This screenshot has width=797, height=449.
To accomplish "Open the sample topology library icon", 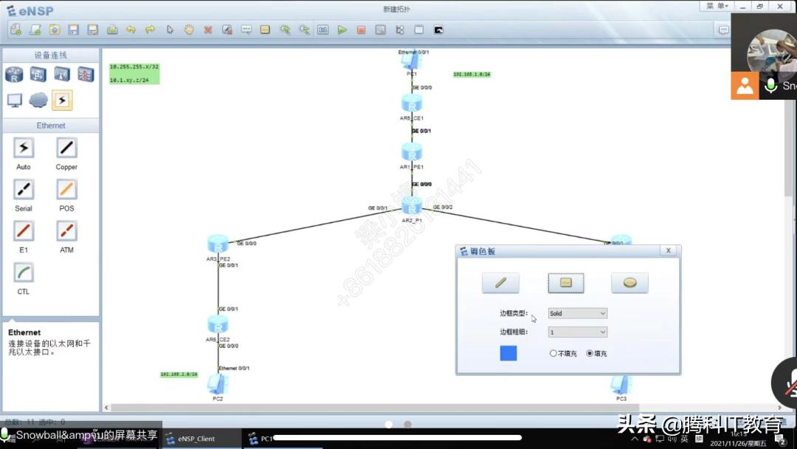I will point(35,30).
